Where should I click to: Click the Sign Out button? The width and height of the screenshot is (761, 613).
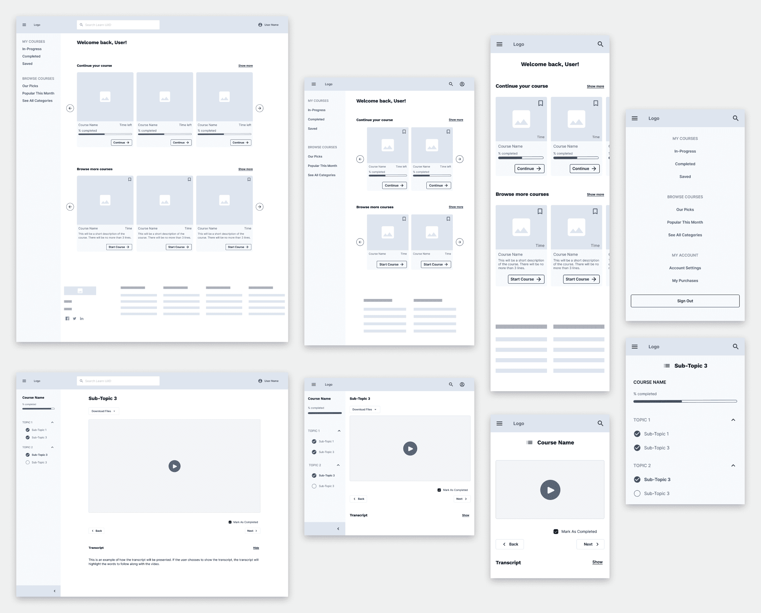tap(685, 301)
